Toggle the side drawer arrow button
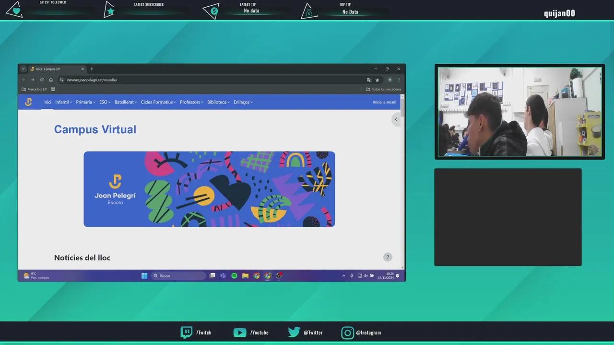 tap(396, 119)
